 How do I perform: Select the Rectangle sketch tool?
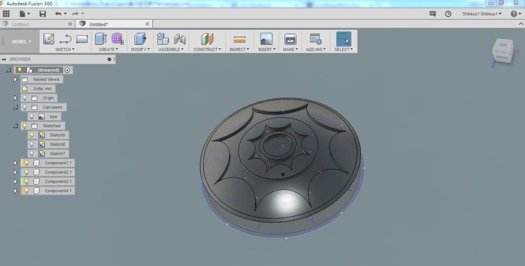point(82,39)
